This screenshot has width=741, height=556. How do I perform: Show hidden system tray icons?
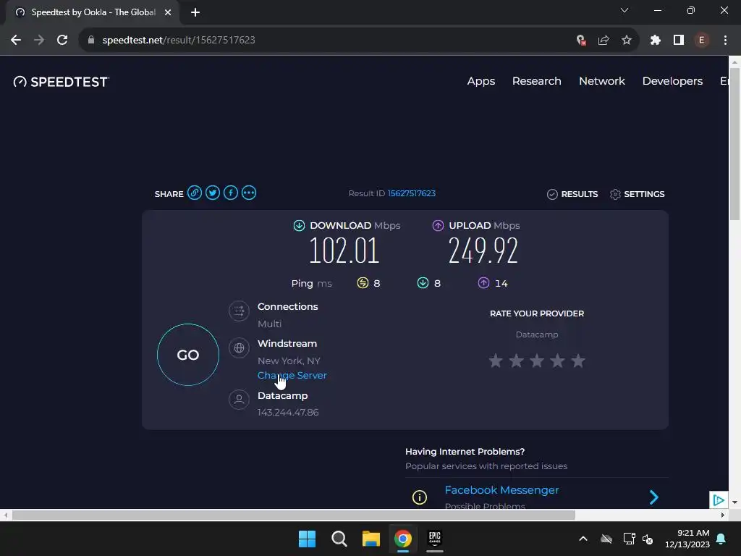pos(583,539)
